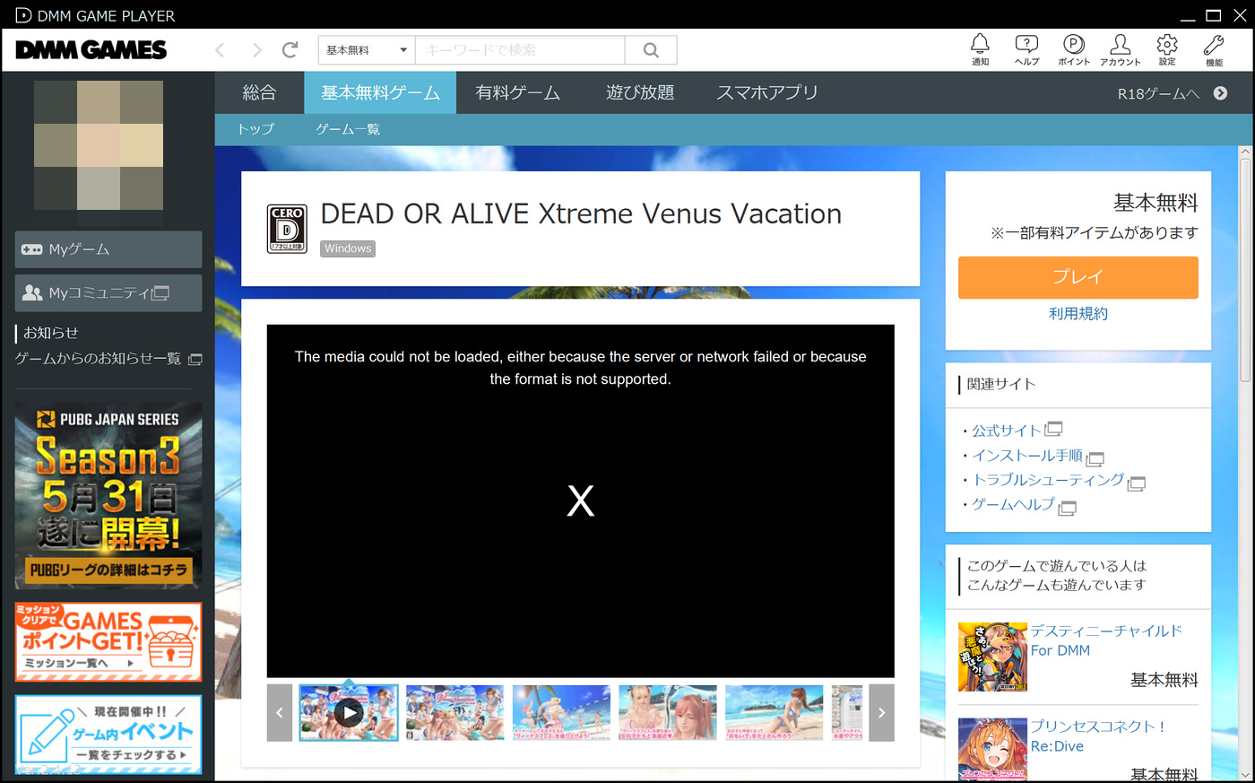The height and width of the screenshot is (783, 1255).
Task: Open the ポイント points icon
Action: tap(1073, 48)
